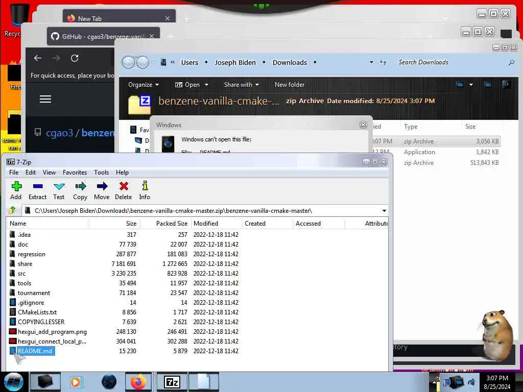Screen dimensions: 523x392
Task: Open the 7-Zip File menu
Action: (x=14, y=173)
